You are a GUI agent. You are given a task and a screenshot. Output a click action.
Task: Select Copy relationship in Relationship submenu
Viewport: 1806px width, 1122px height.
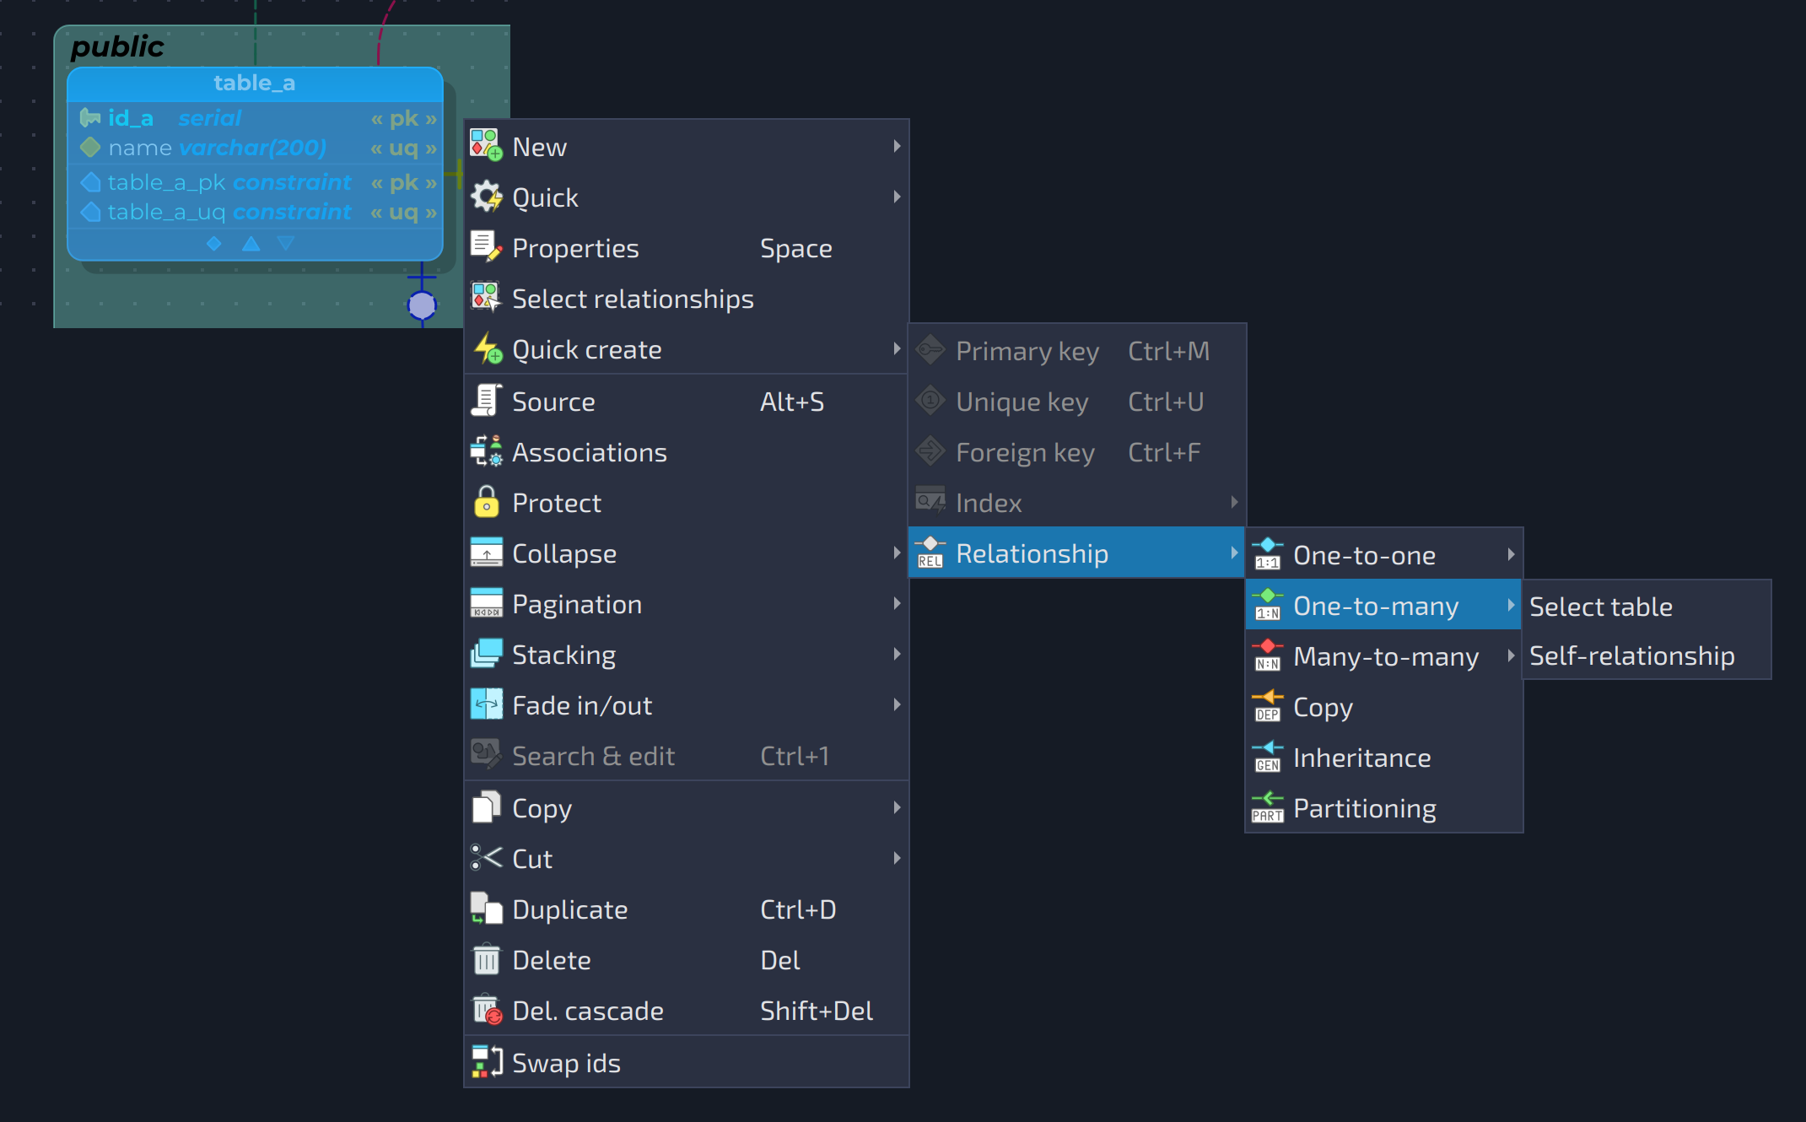[x=1383, y=706]
